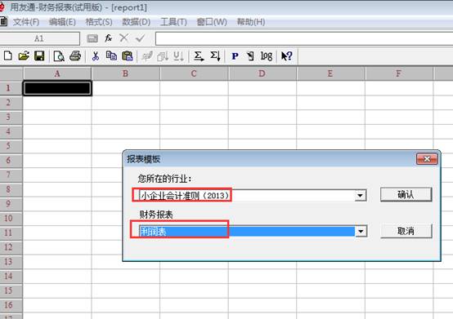Image resolution: width=453 pixels, height=319 pixels.
Task: Save the report with the floppy icon
Action: click(39, 56)
